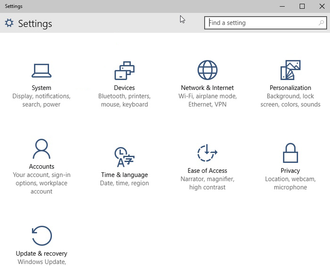Click 'Wi-Fi, airplane mode, Ethernet, VPN' description
This screenshot has width=330, height=266.
click(x=207, y=100)
